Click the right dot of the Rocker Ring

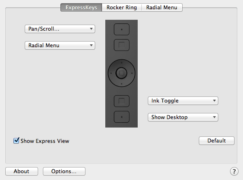(x=132, y=73)
